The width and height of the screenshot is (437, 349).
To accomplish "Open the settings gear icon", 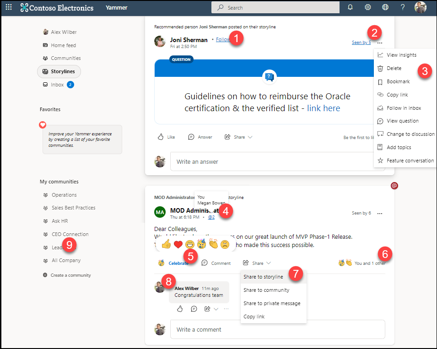I will (367, 7).
